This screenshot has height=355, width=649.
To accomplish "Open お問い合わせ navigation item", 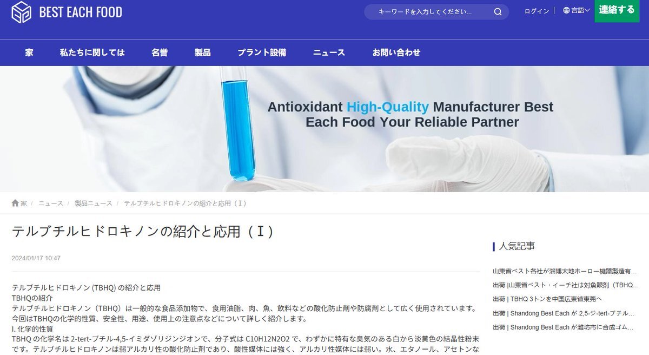I will tap(396, 52).
